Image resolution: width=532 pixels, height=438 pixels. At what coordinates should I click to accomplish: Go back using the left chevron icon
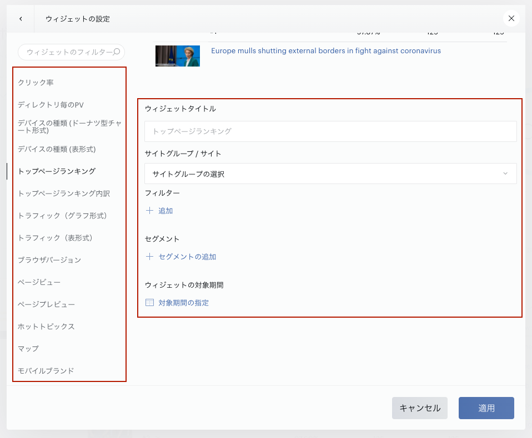pos(21,19)
